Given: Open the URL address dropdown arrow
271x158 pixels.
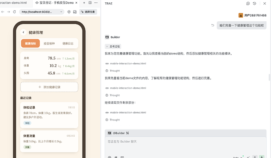Looking at the screenshot, I should coord(61,12).
